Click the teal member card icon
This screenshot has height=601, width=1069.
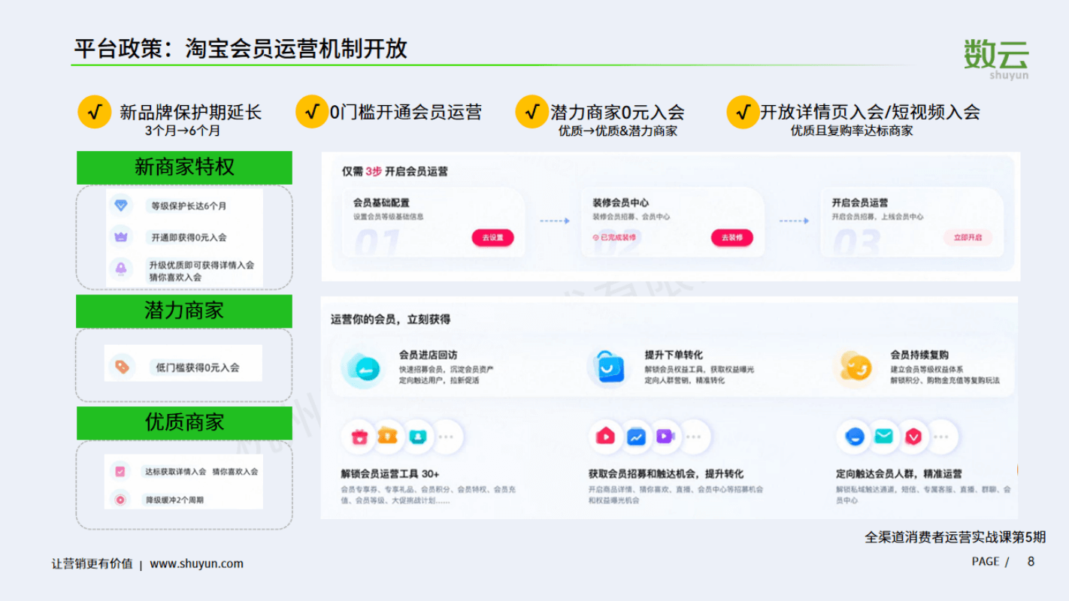[x=416, y=436]
